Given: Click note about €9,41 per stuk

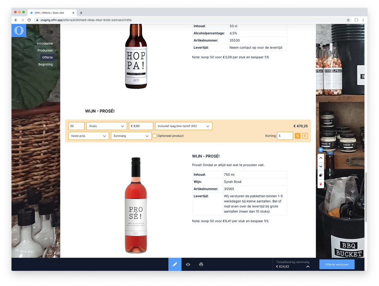Looking at the screenshot, I should click(230, 221).
